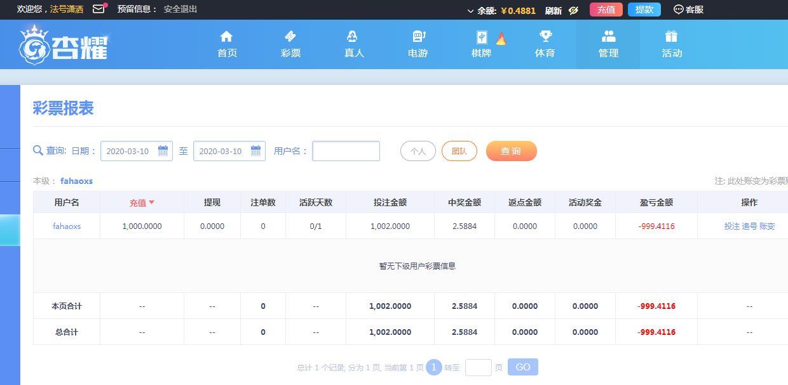Open the 体育 sports menu
This screenshot has height=385, width=788.
point(545,44)
